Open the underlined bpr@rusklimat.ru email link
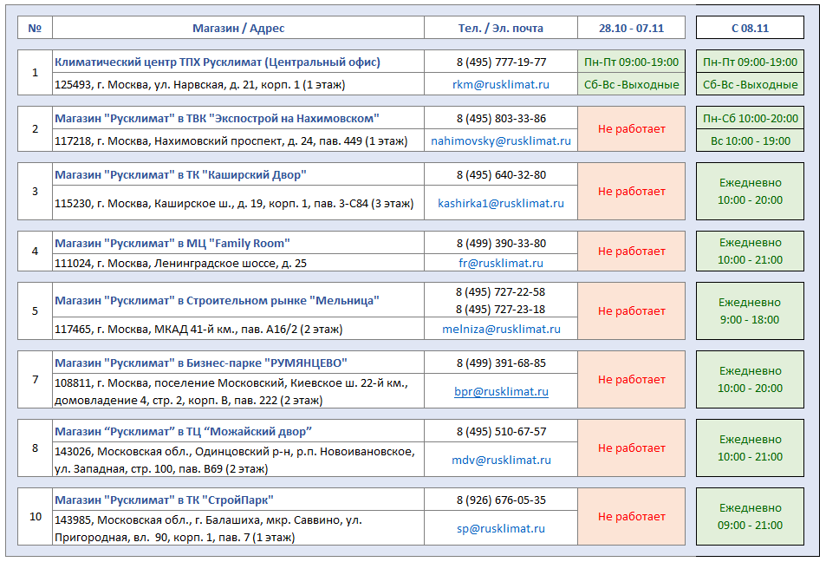 [501, 392]
